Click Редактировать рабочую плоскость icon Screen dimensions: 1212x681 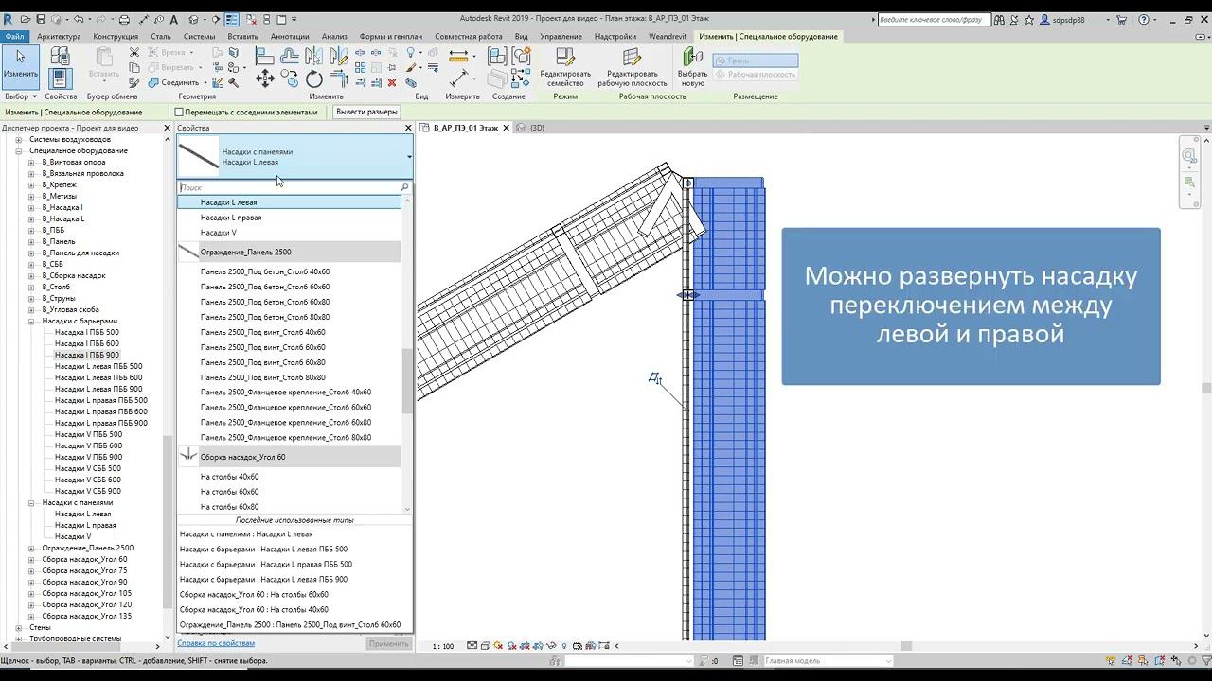click(x=633, y=58)
